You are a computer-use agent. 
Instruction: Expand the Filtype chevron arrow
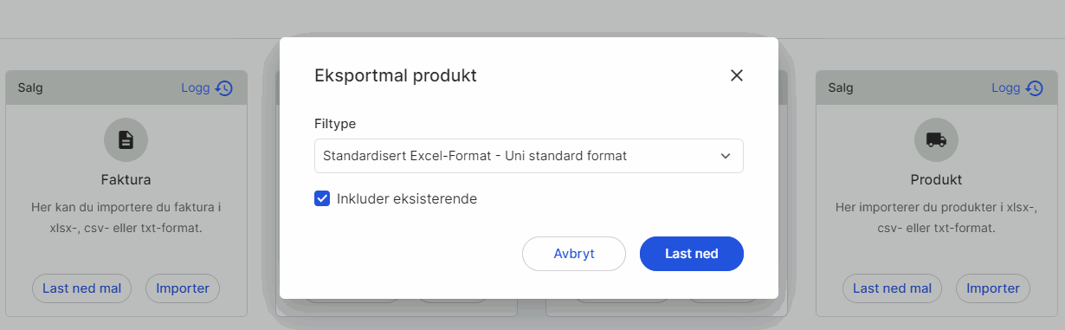(x=726, y=156)
